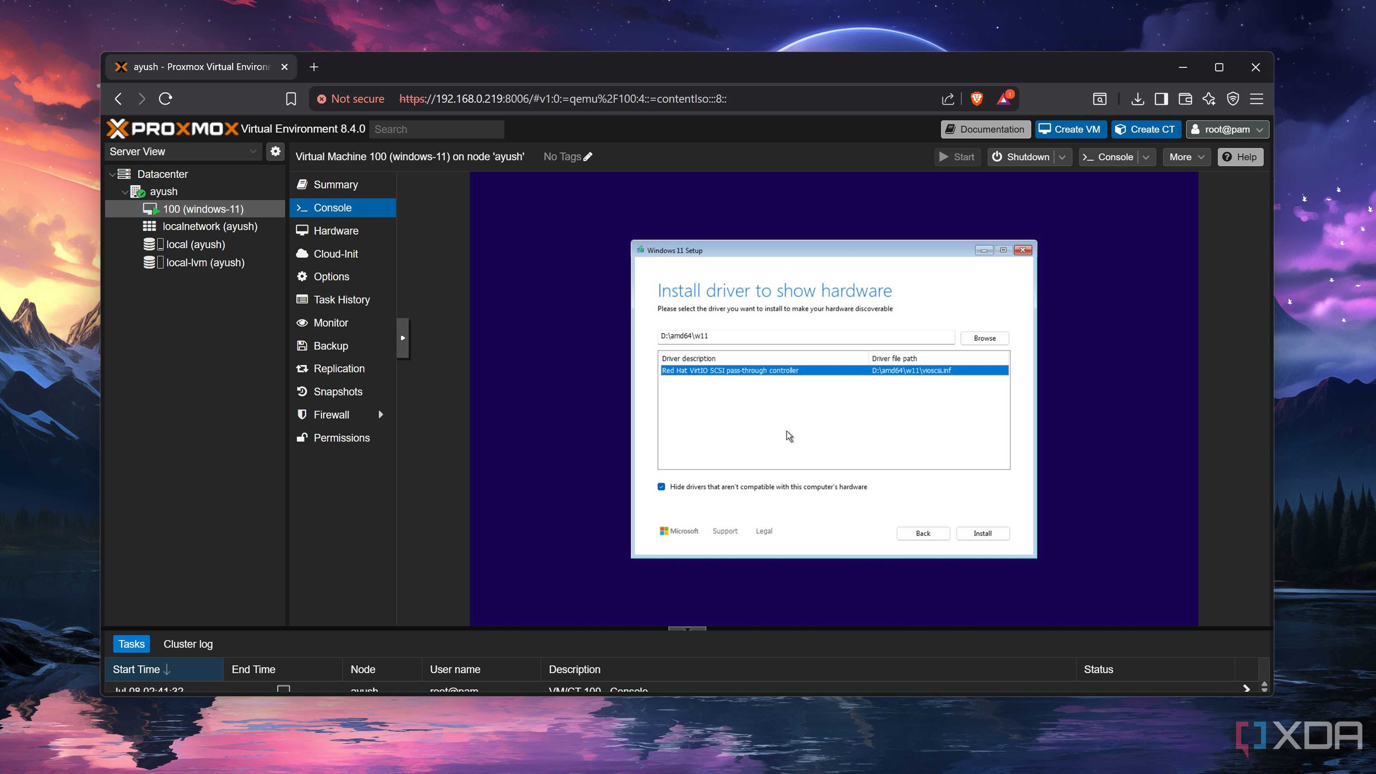Click the Create CT button

(1146, 129)
